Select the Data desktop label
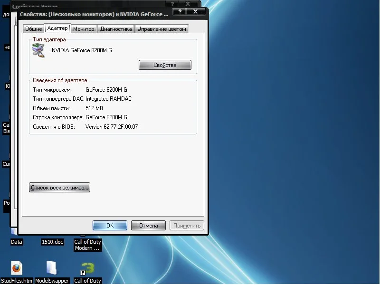The image size is (380, 285). click(x=17, y=242)
